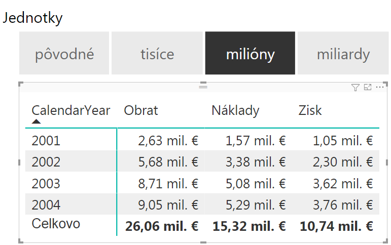This screenshot has width=391, height=245.
Task: Select the miliardy slicer option
Action: (x=343, y=53)
